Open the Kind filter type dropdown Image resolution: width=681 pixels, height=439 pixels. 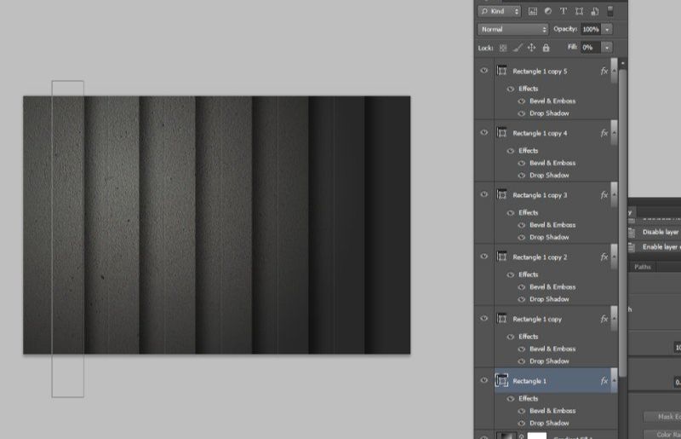click(x=500, y=11)
